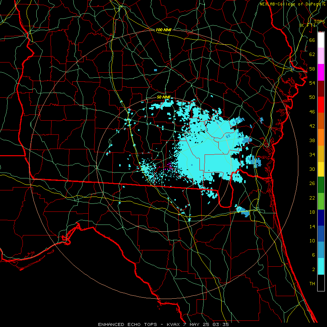The width and height of the screenshot is (327, 327).
Task: Click the ENHANCED ECHO TOPS caption text
Action: (x=128, y=324)
